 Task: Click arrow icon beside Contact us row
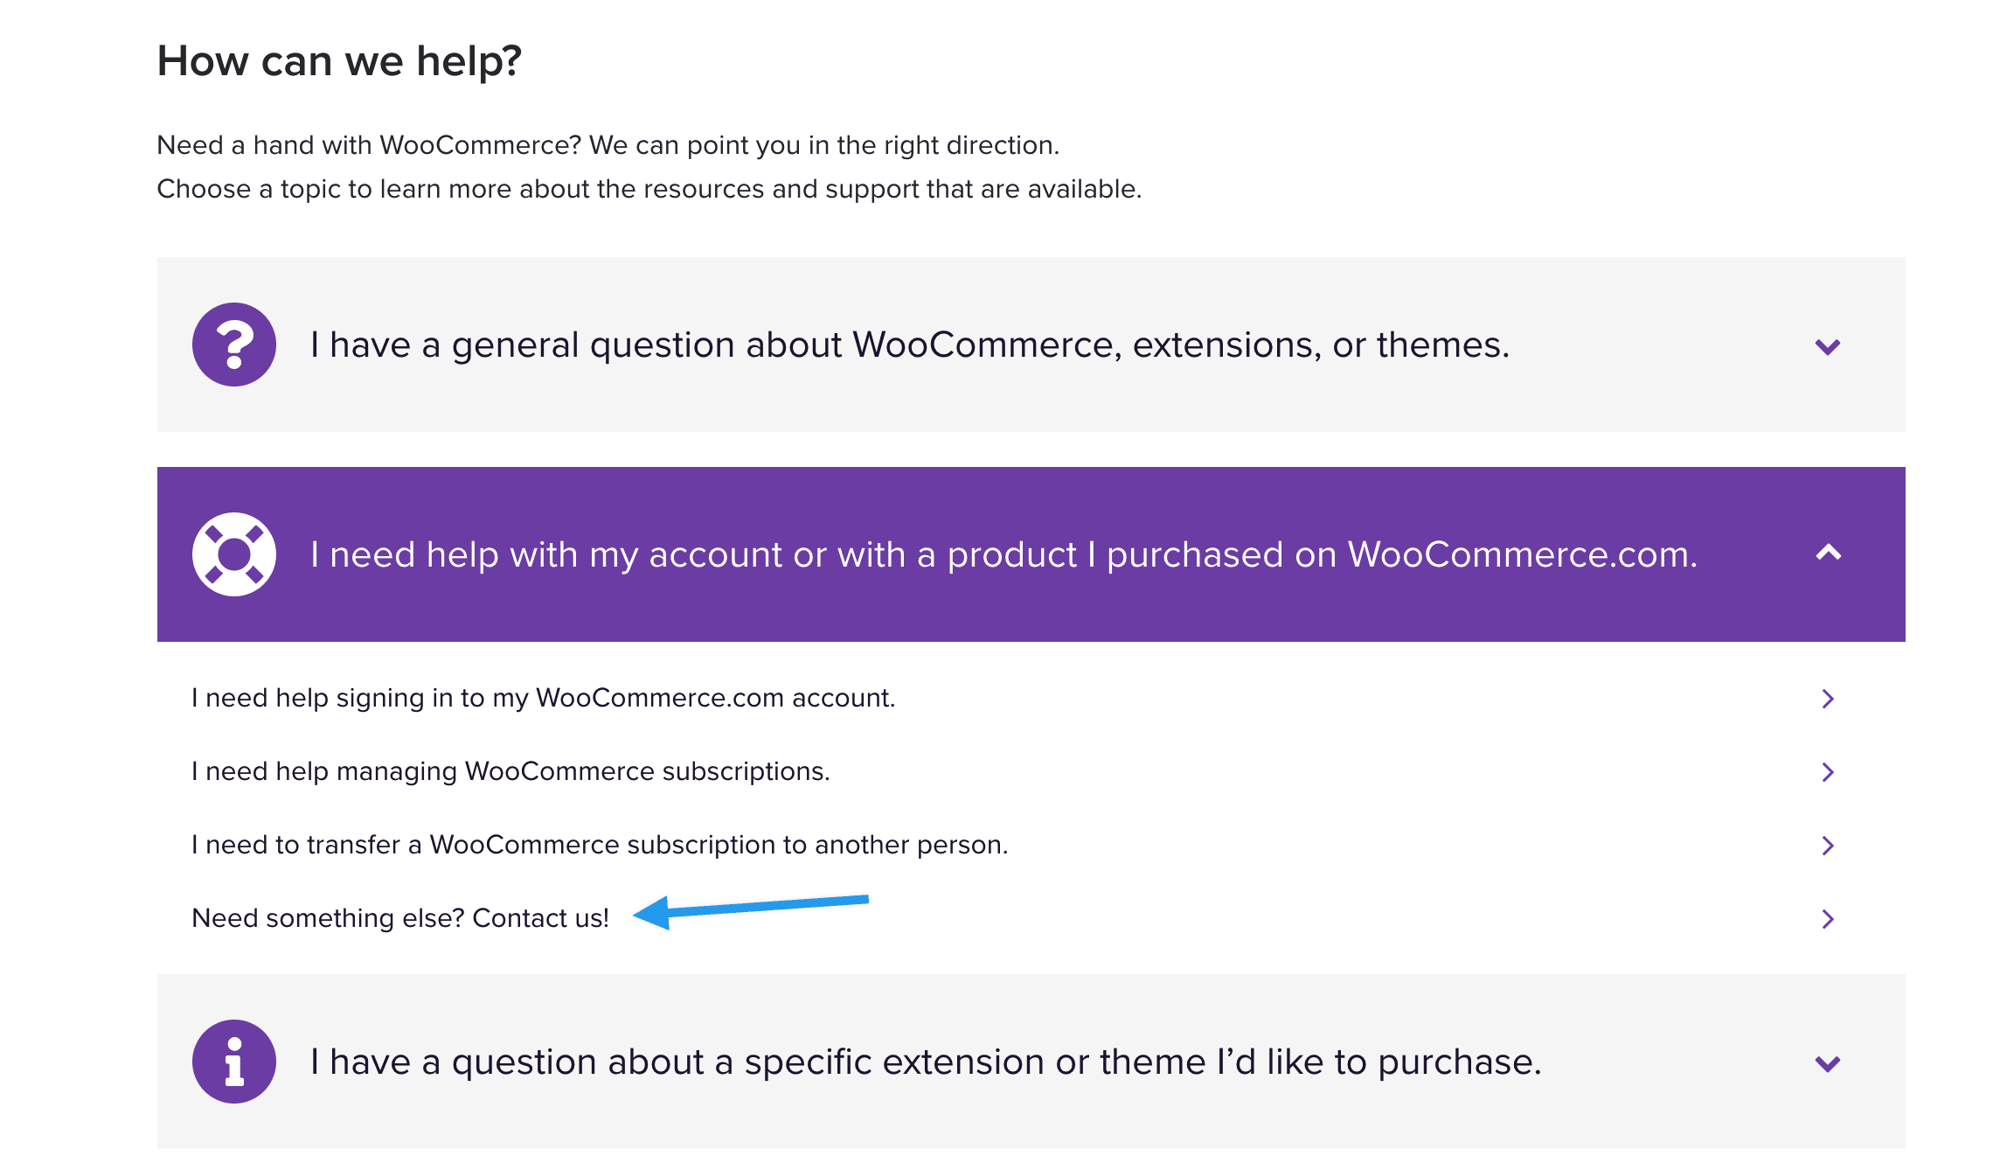(x=1828, y=919)
